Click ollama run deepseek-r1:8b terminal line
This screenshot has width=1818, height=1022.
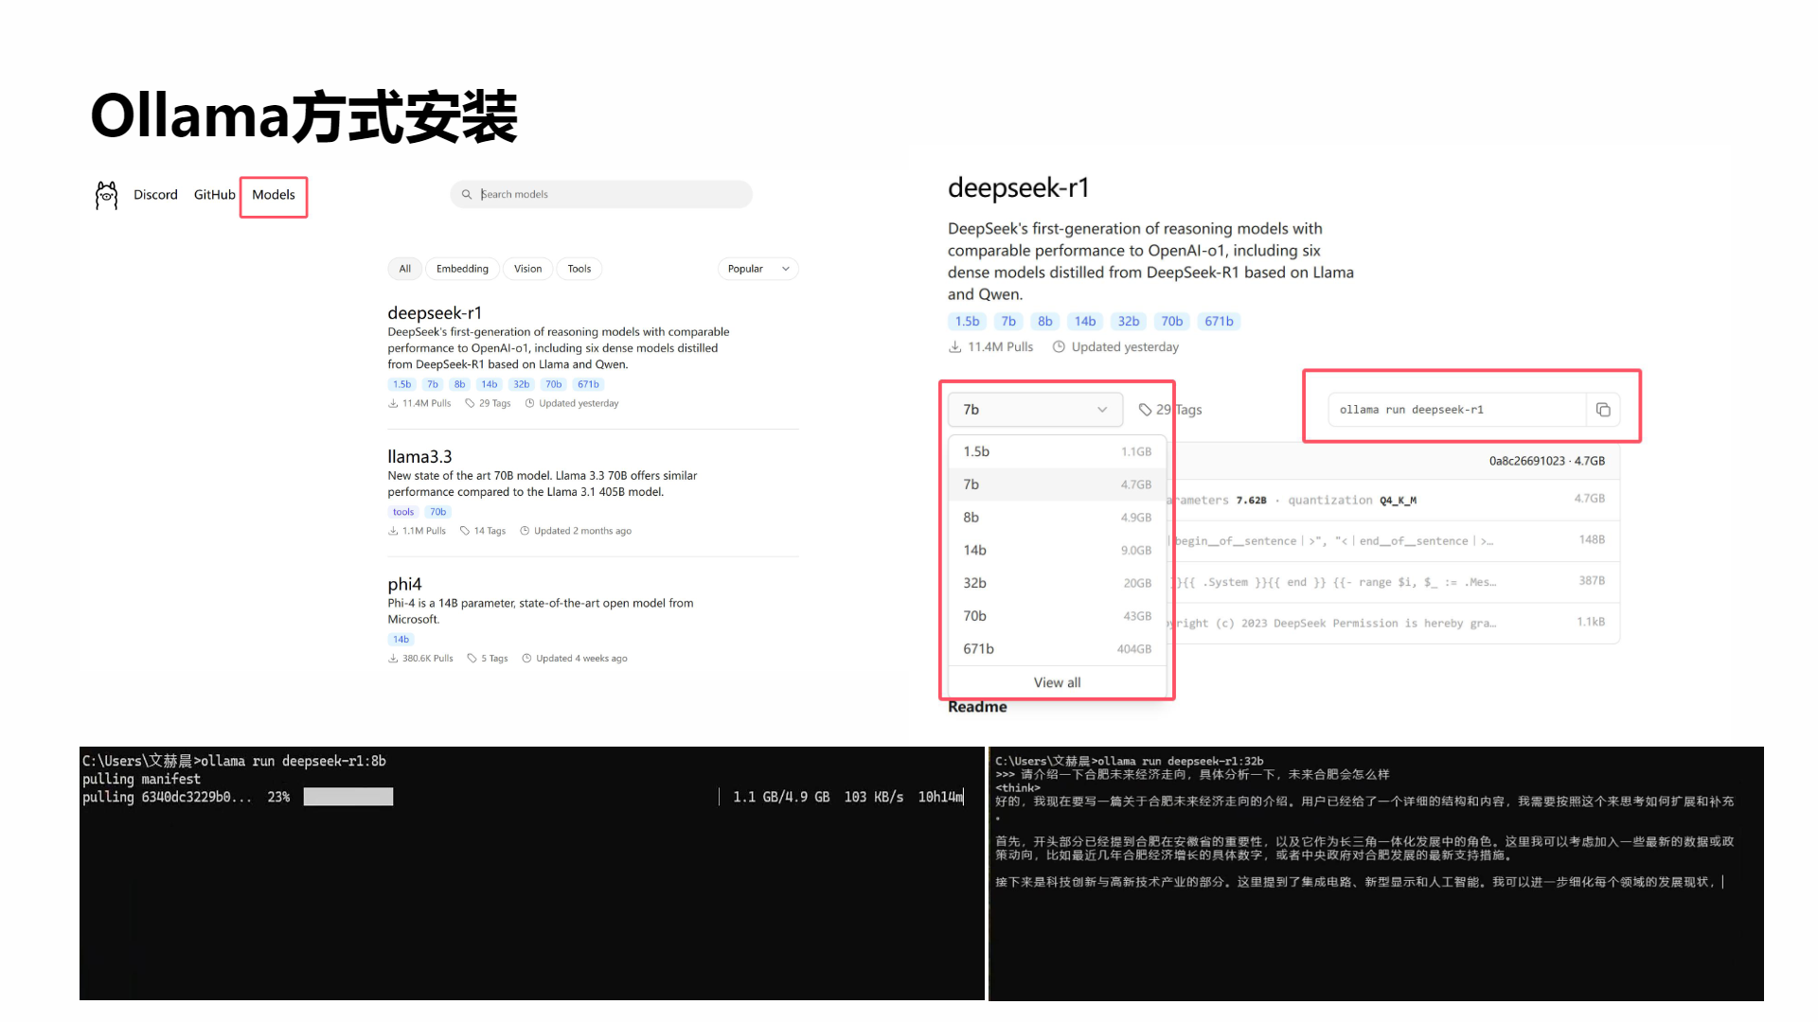(x=234, y=761)
